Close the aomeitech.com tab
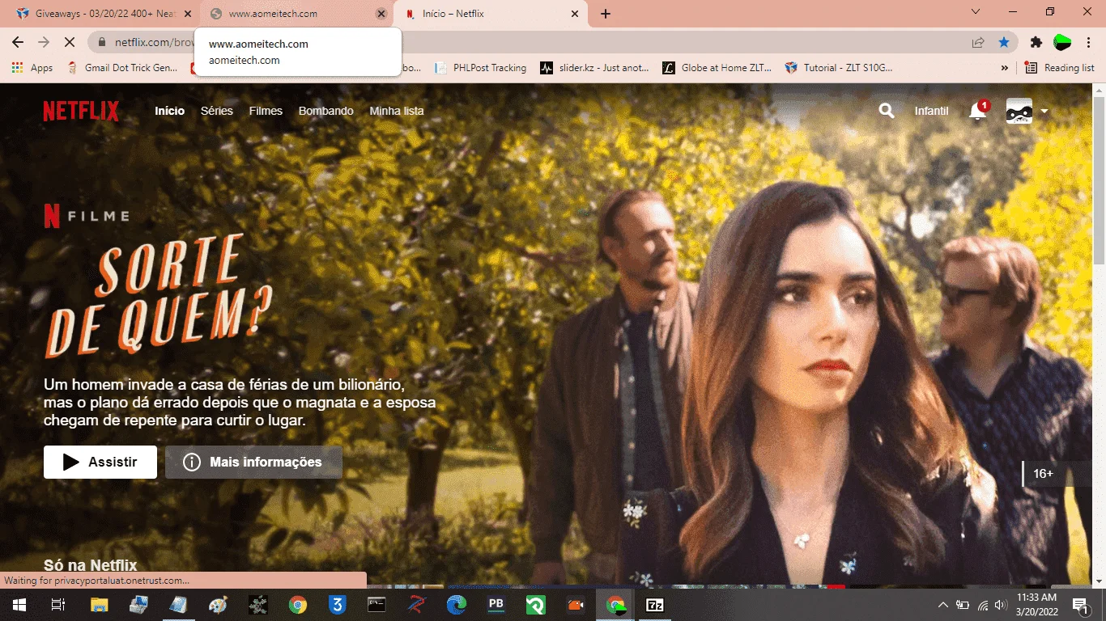Viewport: 1106px width, 621px height. click(381, 14)
